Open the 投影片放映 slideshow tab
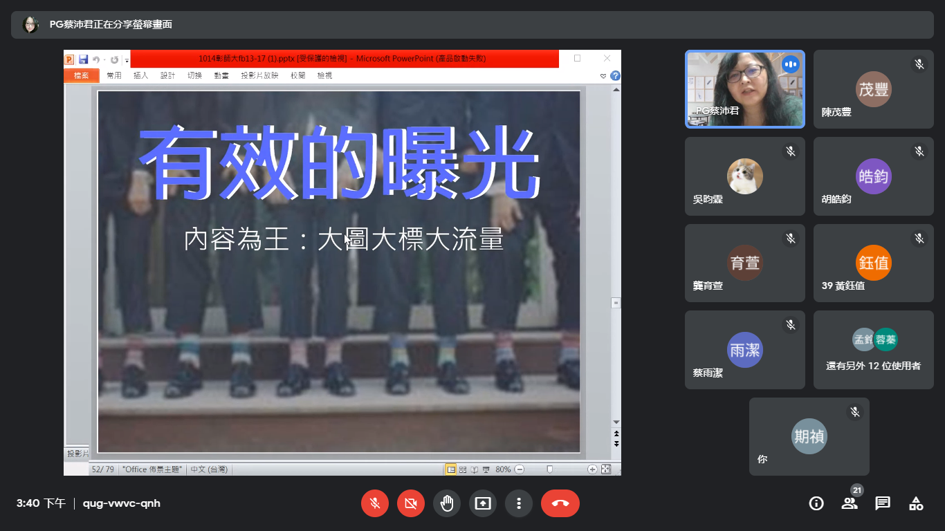The width and height of the screenshot is (945, 531). pos(259,75)
